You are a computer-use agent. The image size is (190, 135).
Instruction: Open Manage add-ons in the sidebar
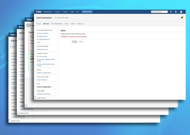tap(42, 36)
